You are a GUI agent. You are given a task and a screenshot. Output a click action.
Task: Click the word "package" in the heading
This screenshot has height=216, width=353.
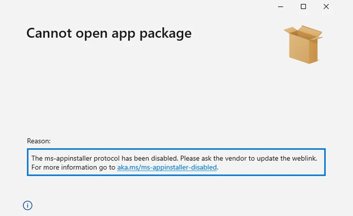(166, 34)
